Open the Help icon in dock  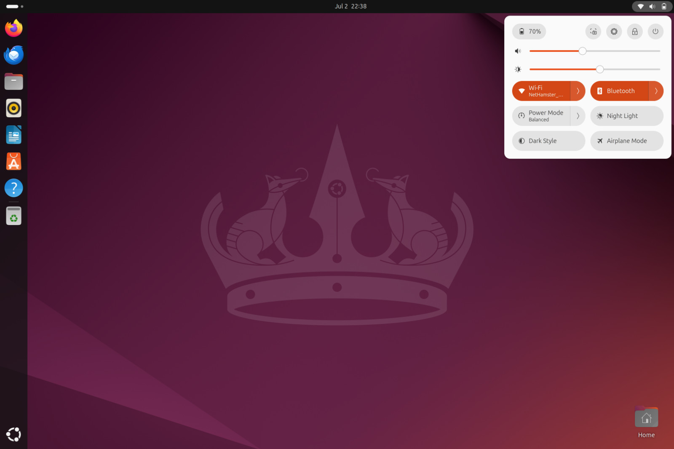point(13,188)
